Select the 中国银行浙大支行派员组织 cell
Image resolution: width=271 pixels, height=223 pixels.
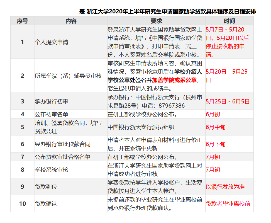pyautogui.click(x=141, y=127)
